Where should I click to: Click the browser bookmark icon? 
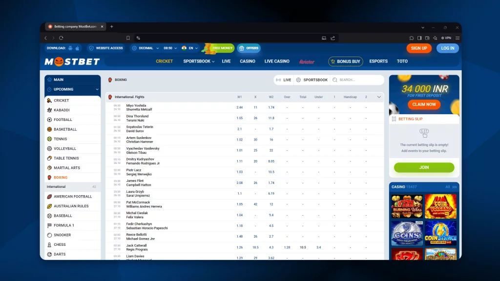tap(128, 38)
